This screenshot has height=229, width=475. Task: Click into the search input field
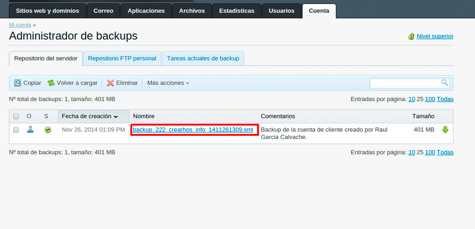(x=405, y=83)
